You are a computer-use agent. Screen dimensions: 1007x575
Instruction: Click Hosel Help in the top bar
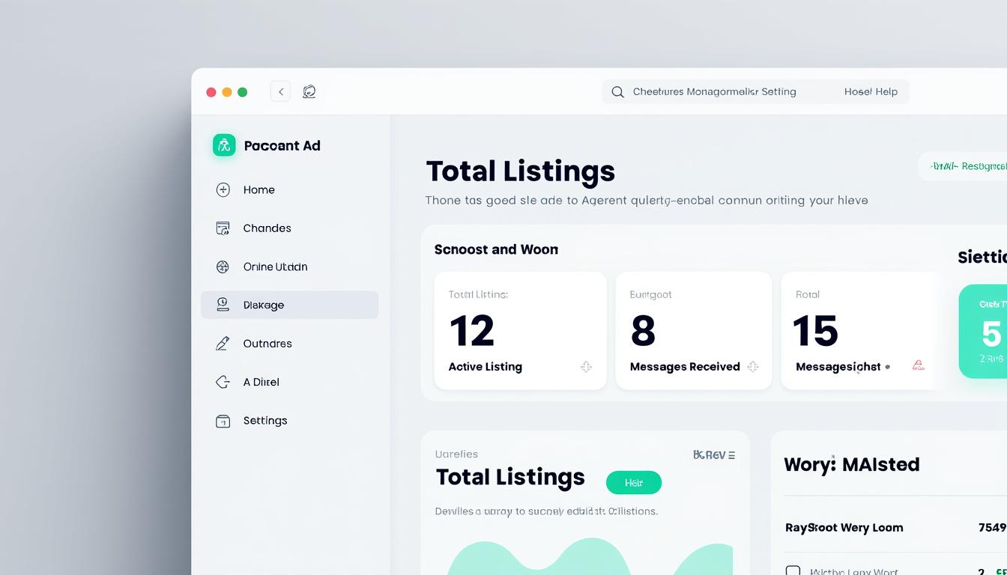(871, 91)
